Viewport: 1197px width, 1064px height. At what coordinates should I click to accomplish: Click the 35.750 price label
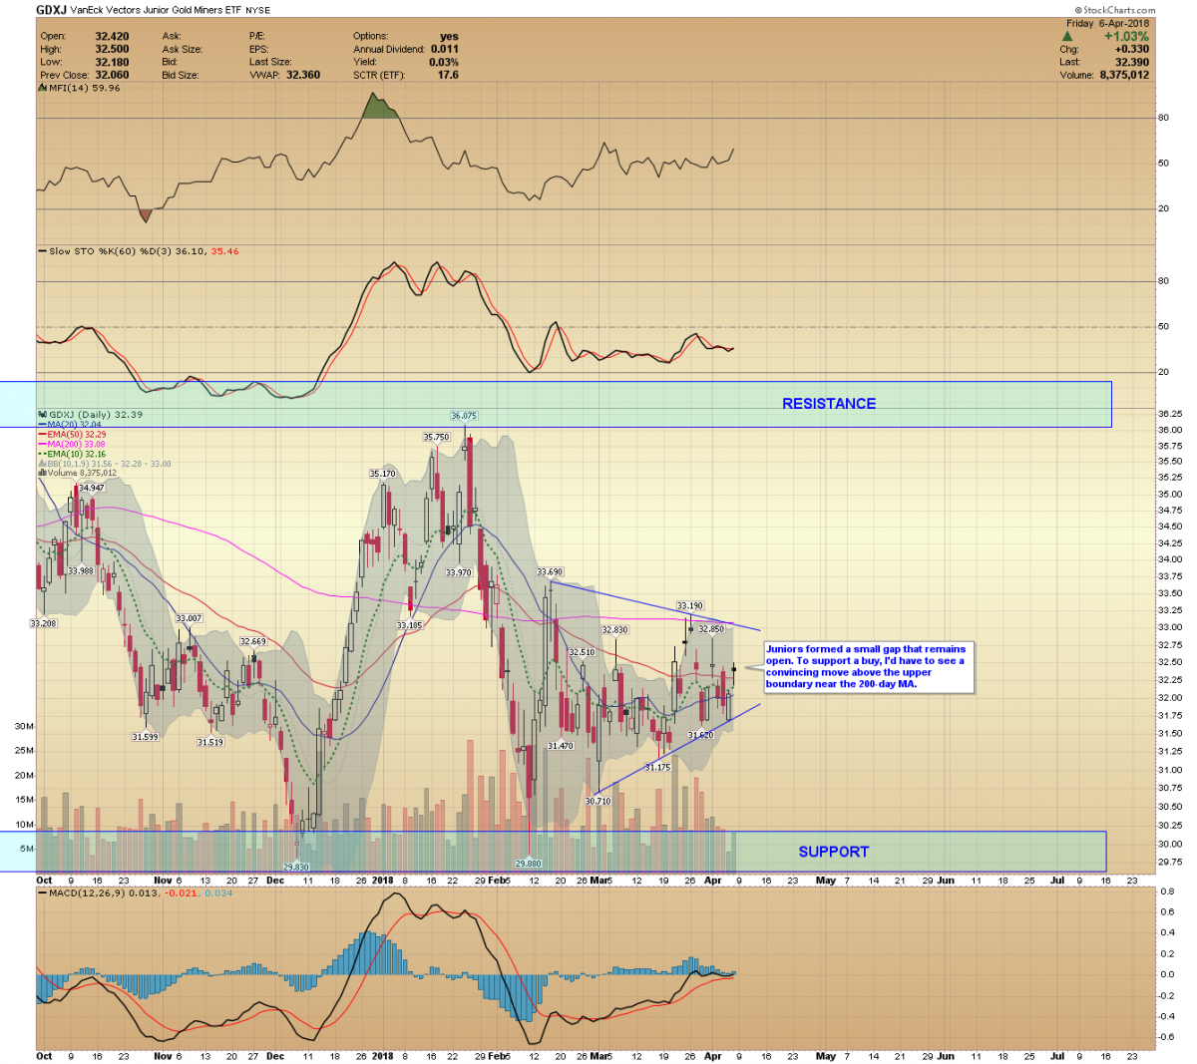[x=436, y=437]
